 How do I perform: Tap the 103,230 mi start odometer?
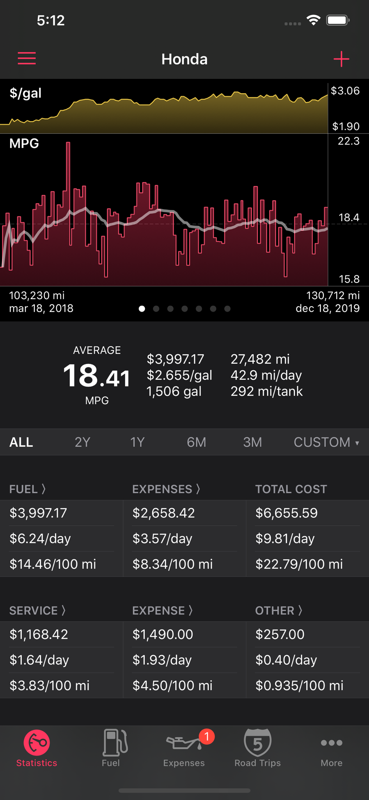point(37,295)
